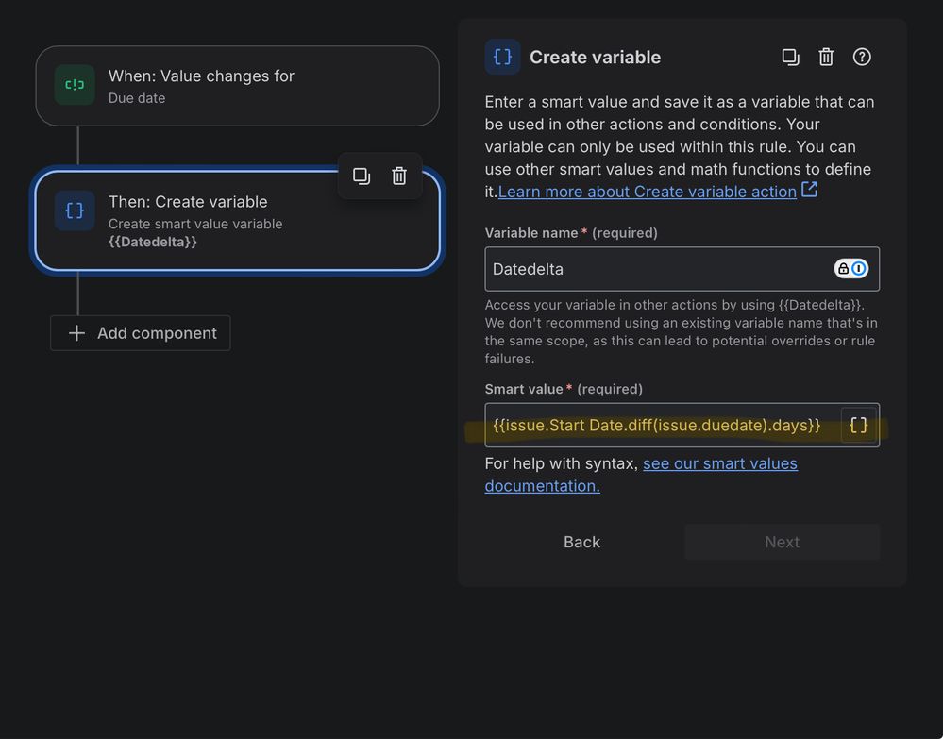
Task: Select the 'Then: Create variable' component card
Action: [238, 221]
